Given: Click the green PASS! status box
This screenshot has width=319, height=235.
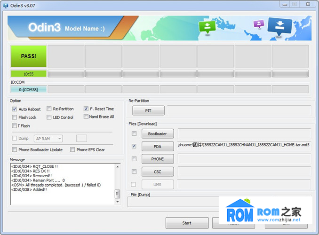Looking at the screenshot, I should tap(29, 56).
